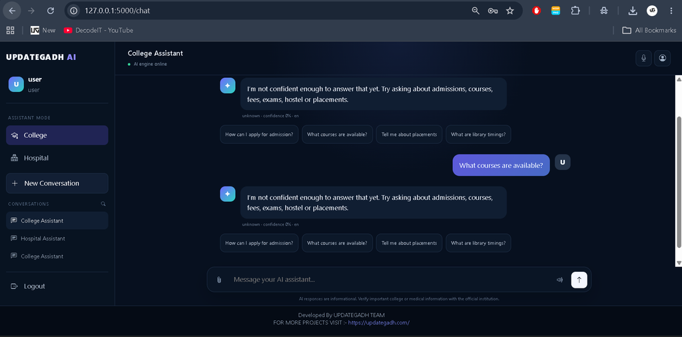Click lower 'Tell me about placements' chip

[x=409, y=243]
